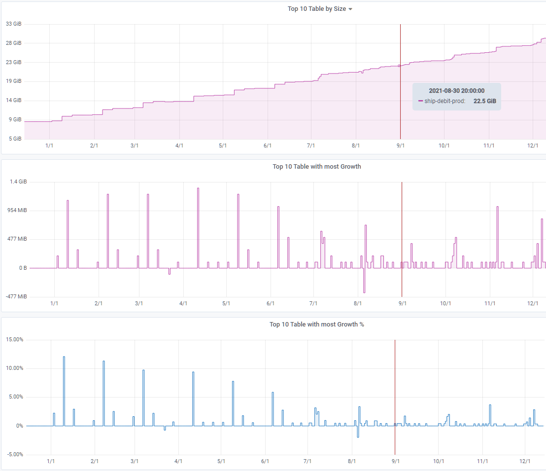The height and width of the screenshot is (471, 546).
Task: Click the 9/1 tick in the Size chart
Action: click(x=401, y=145)
